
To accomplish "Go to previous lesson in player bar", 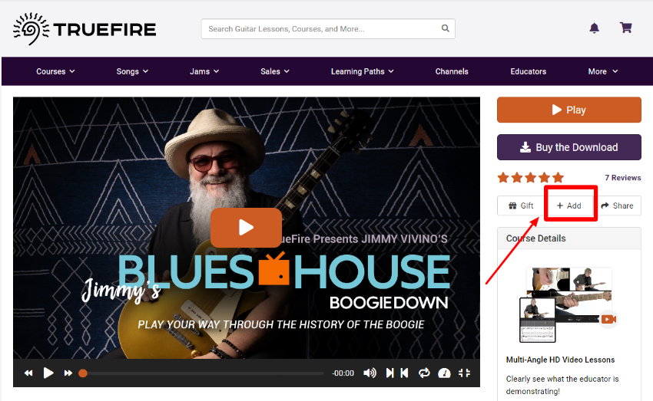I will click(x=404, y=373).
